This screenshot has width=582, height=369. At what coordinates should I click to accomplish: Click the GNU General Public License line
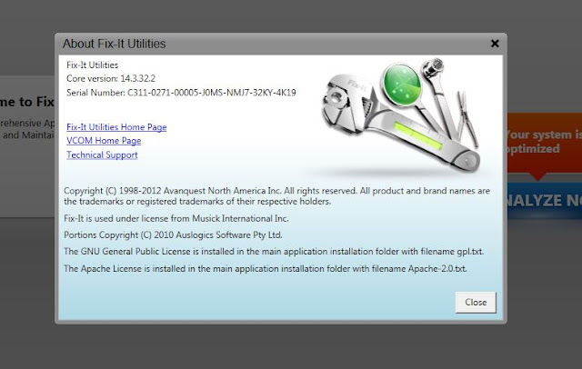(x=274, y=252)
